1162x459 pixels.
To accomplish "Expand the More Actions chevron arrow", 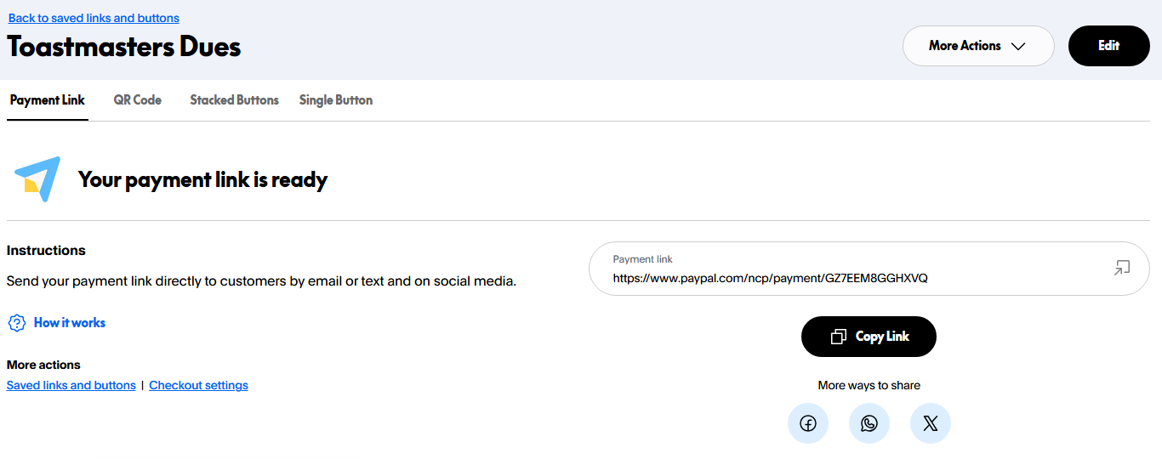I will coord(1018,46).
